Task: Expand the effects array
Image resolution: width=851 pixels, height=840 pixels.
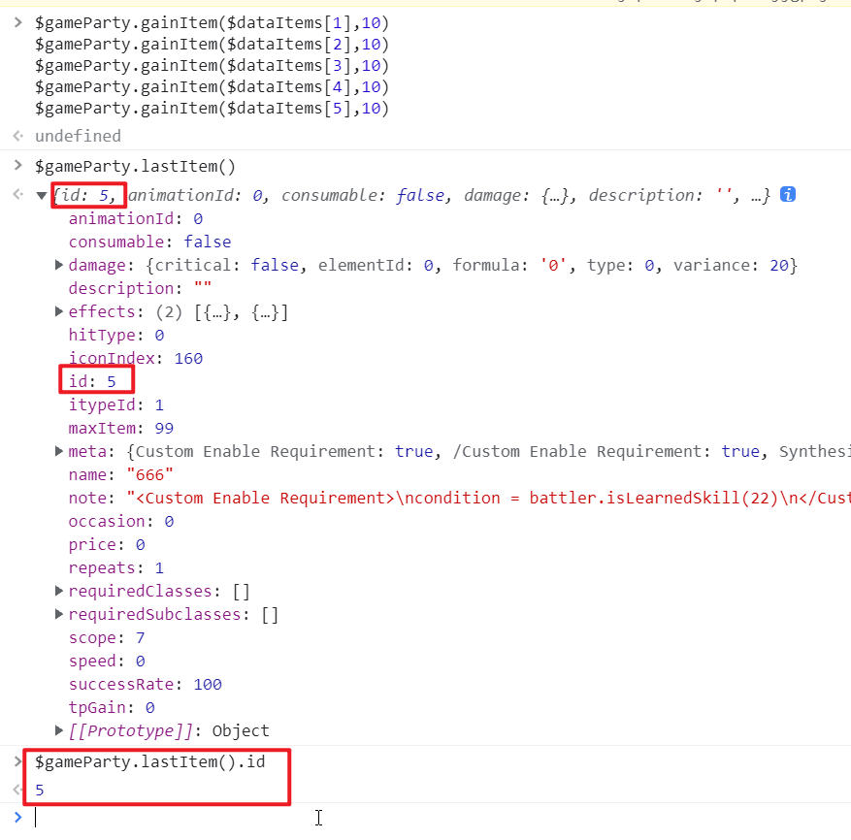Action: tap(59, 311)
